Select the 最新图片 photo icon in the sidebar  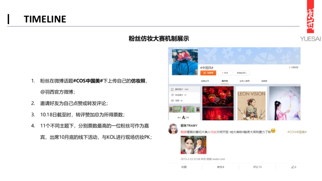click(x=172, y=89)
